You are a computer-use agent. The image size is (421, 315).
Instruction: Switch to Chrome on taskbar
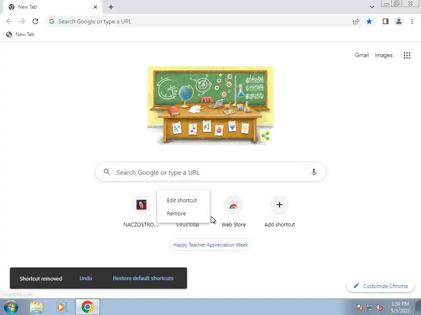87,307
